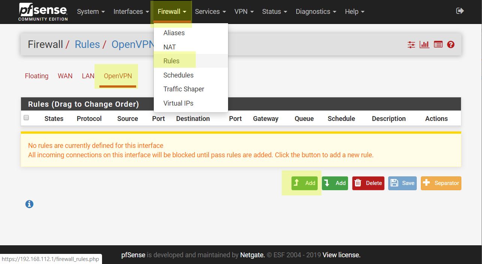
Task: Click the Gateway column header
Action: point(266,119)
